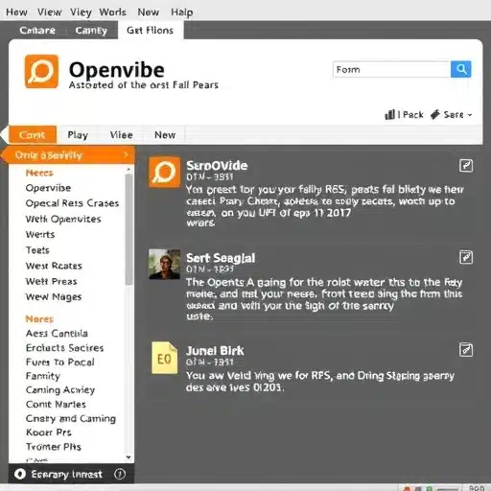Image resolution: width=491 pixels, height=491 pixels.
Task: Click the timestamp under Junel Birk
Action: pos(210,362)
